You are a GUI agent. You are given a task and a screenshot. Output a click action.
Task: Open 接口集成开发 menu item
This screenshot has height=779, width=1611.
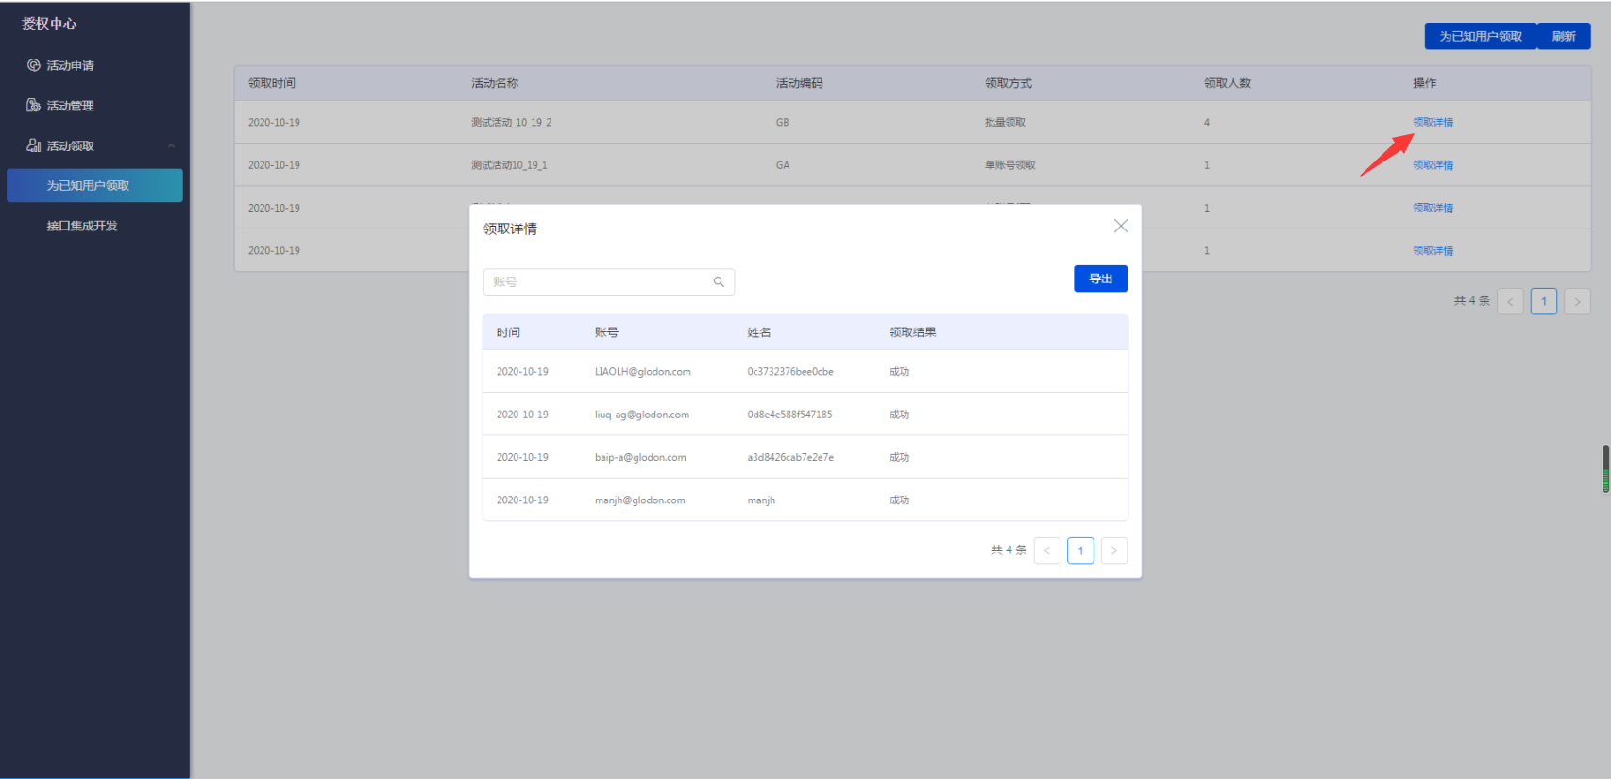point(82,226)
